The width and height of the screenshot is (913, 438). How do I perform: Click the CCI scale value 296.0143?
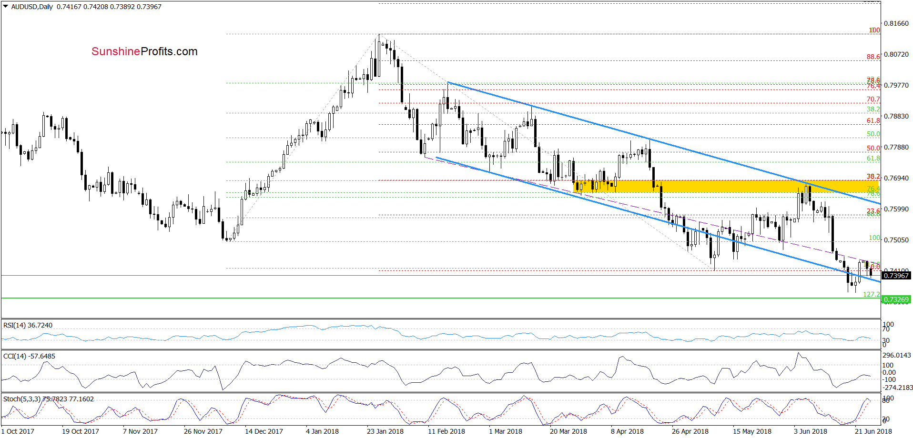tap(897, 355)
